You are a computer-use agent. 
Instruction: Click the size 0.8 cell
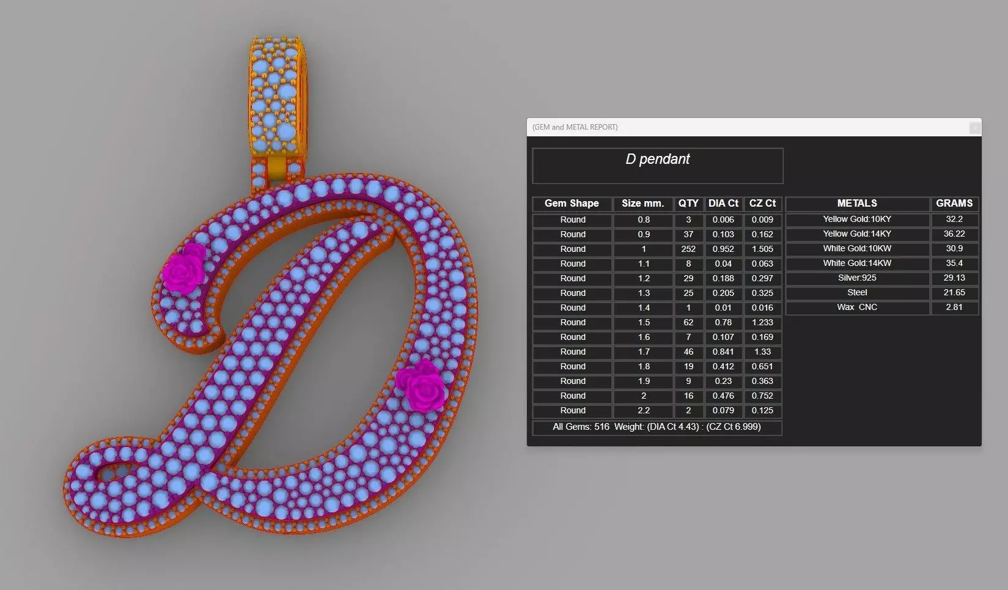coord(643,220)
